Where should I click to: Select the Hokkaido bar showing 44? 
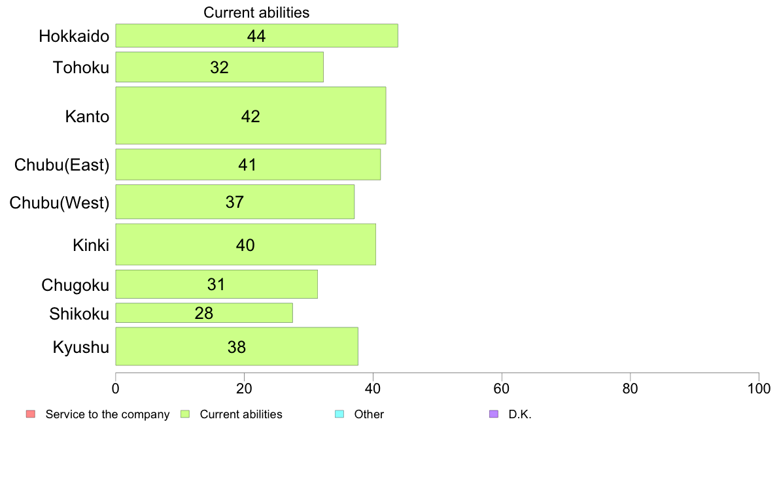click(x=256, y=36)
